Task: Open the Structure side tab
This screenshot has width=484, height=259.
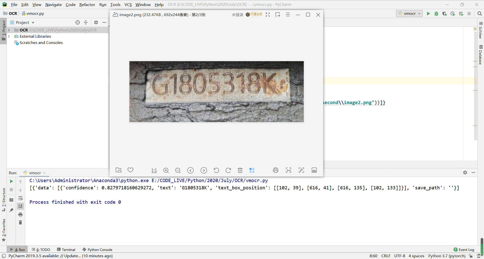Action: (x=4, y=199)
